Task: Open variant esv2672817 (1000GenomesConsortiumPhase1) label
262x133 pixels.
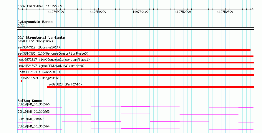Action: point(54,60)
